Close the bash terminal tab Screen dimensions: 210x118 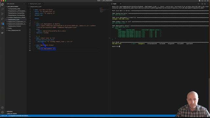pyautogui.click(x=120, y=4)
